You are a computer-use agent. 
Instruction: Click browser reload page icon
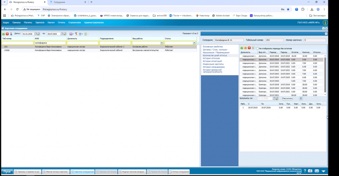17,9
